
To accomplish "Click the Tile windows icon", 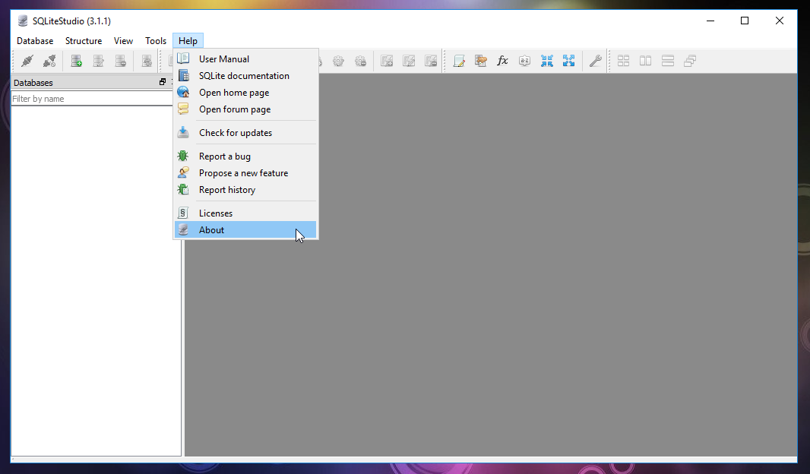I will tap(624, 61).
